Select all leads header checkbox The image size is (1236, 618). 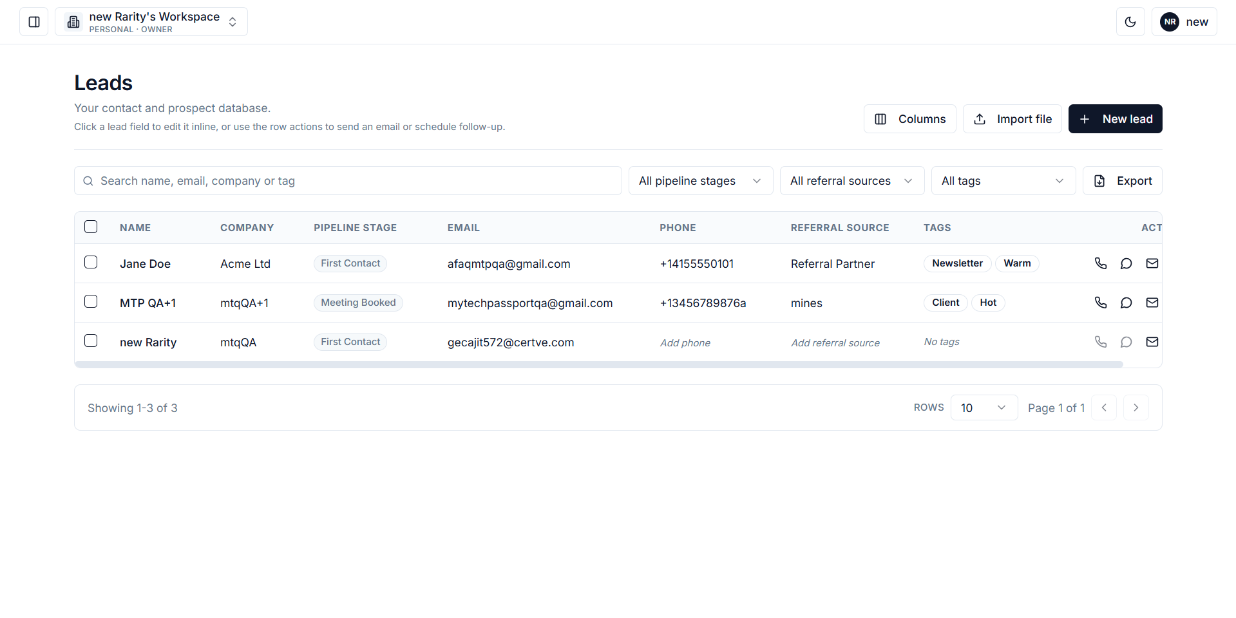click(x=91, y=227)
